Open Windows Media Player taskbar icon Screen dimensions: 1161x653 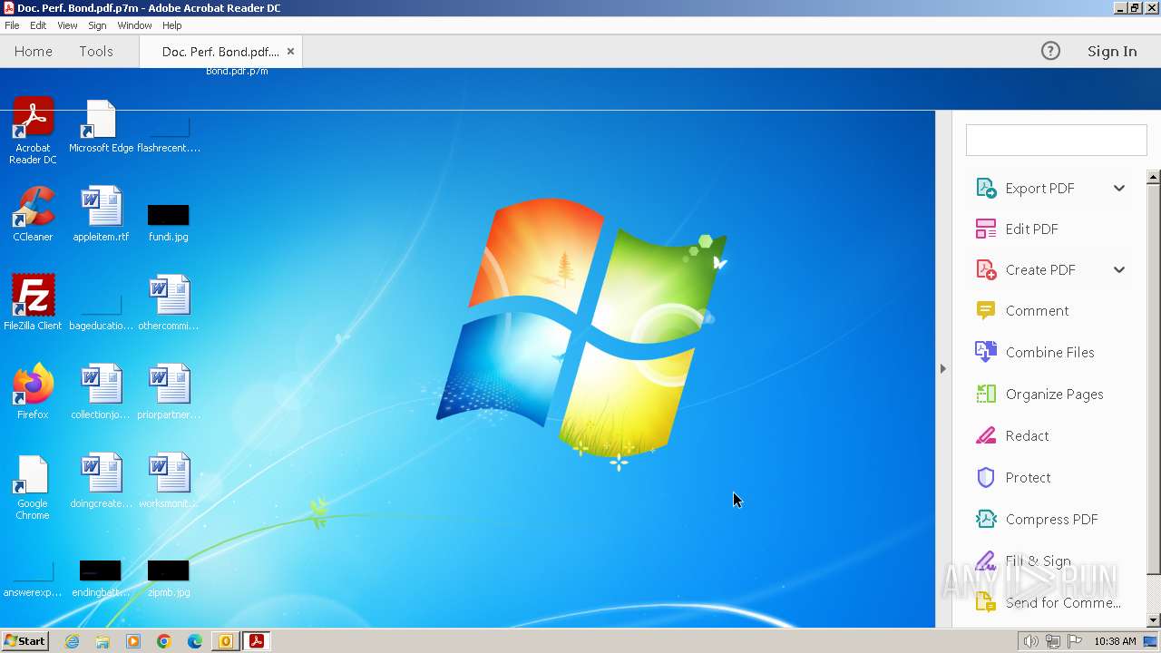pos(133,641)
